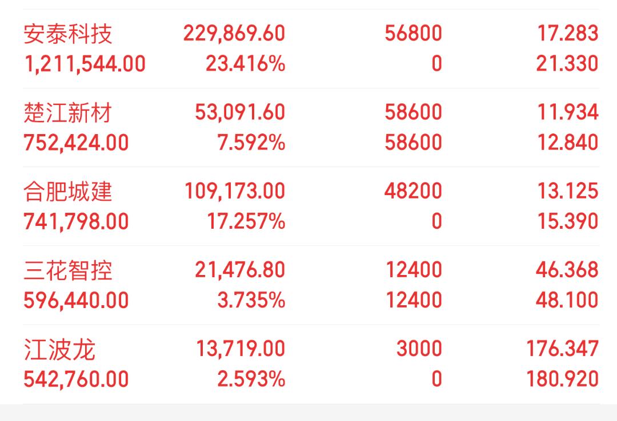Click 楚江新材 market value 752,424.00
The width and height of the screenshot is (617, 421).
coord(76,142)
